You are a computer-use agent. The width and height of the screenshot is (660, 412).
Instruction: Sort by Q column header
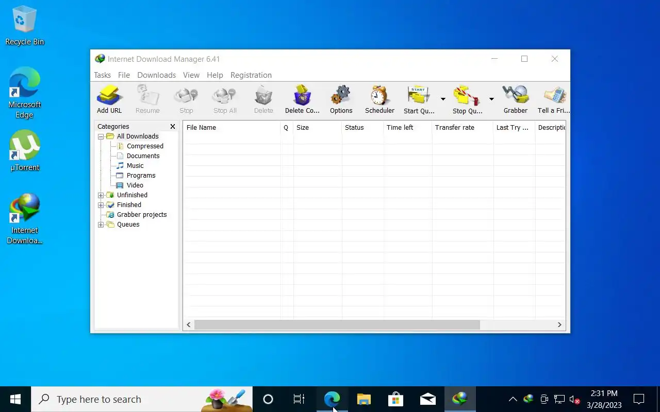point(287,128)
